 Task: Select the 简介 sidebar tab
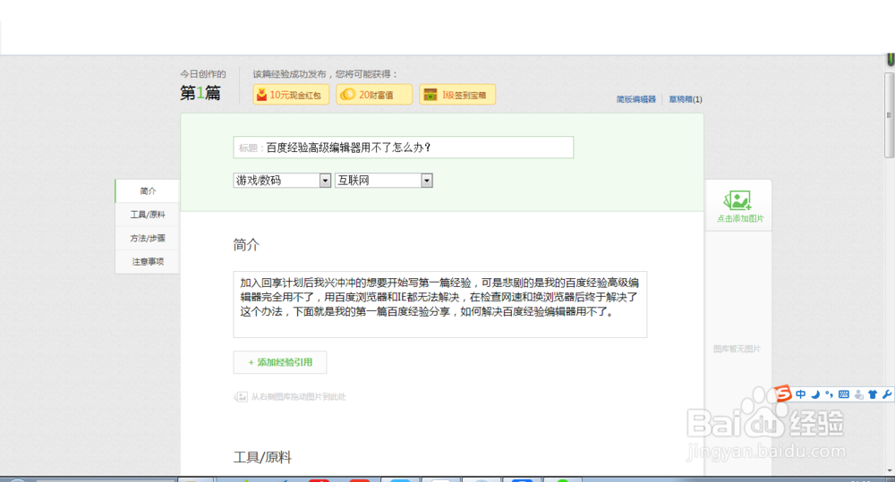coord(148,191)
